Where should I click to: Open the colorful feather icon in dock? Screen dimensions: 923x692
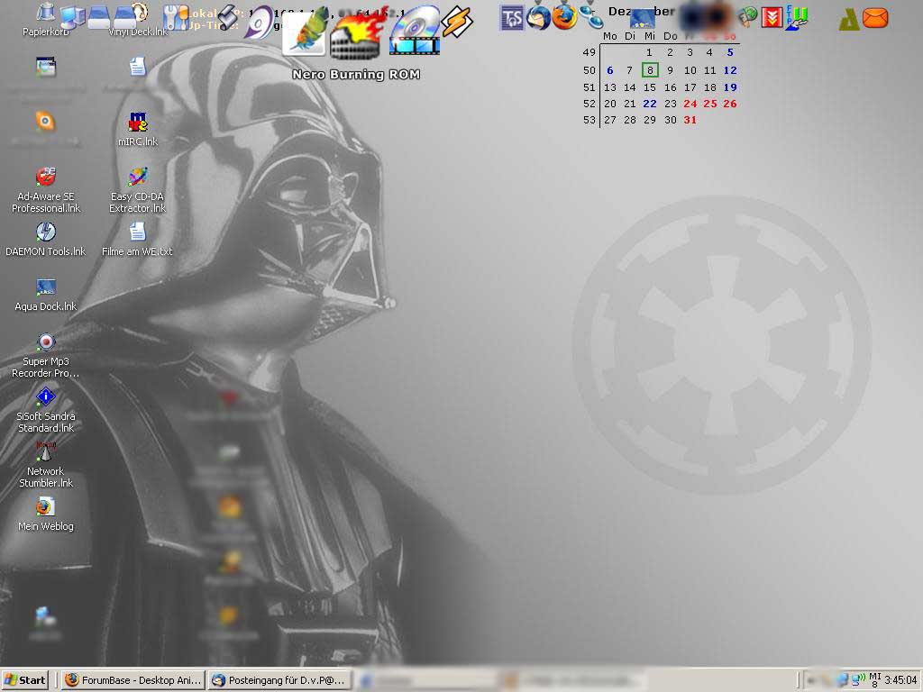pos(305,31)
